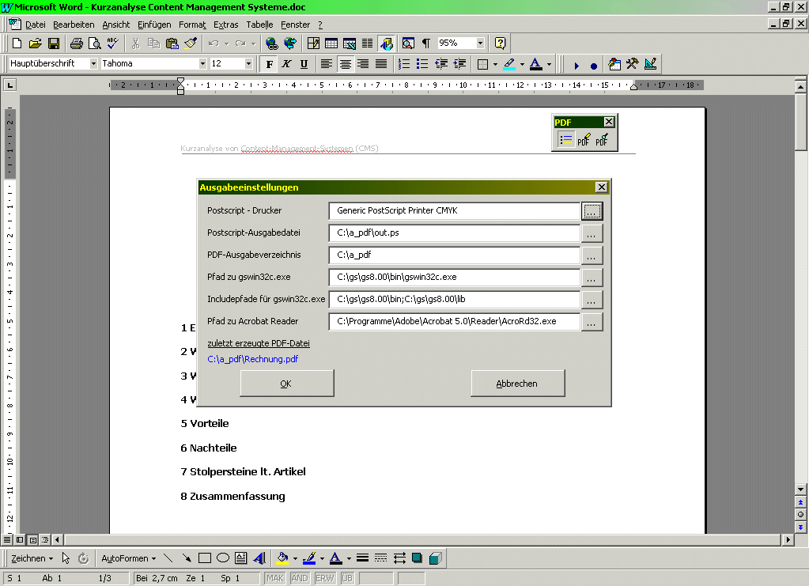Viewport: 809px width, 586px height.
Task: Open the AutoFormen shapes menu
Action: coord(128,558)
